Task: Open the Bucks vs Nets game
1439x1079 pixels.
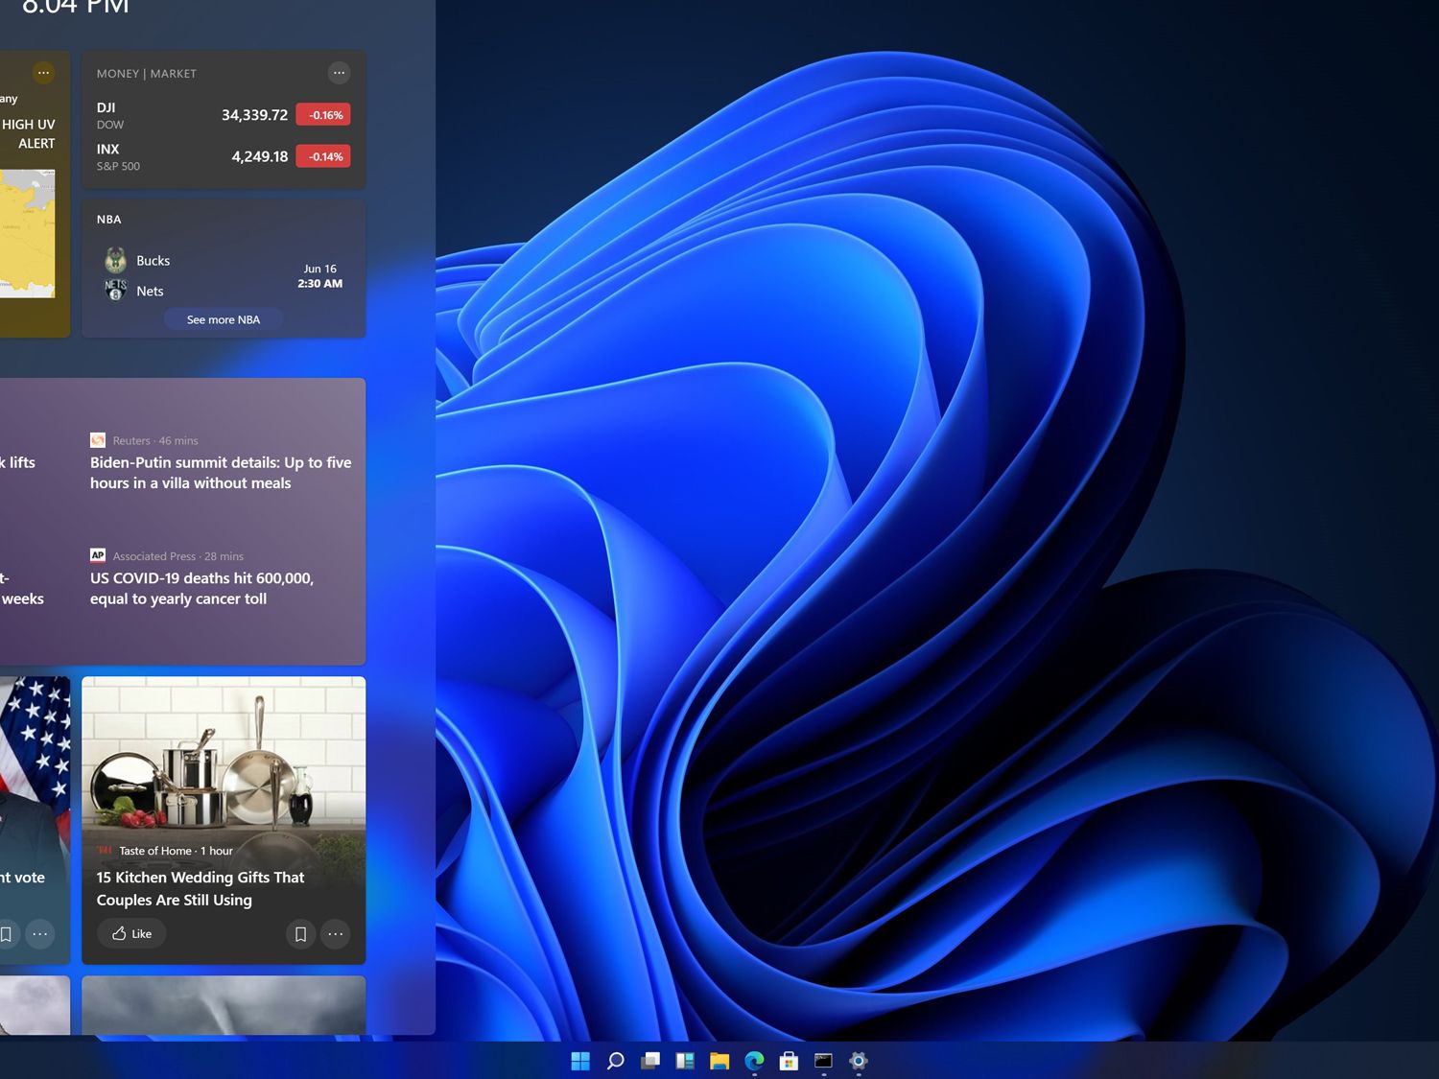Action: pos(224,275)
